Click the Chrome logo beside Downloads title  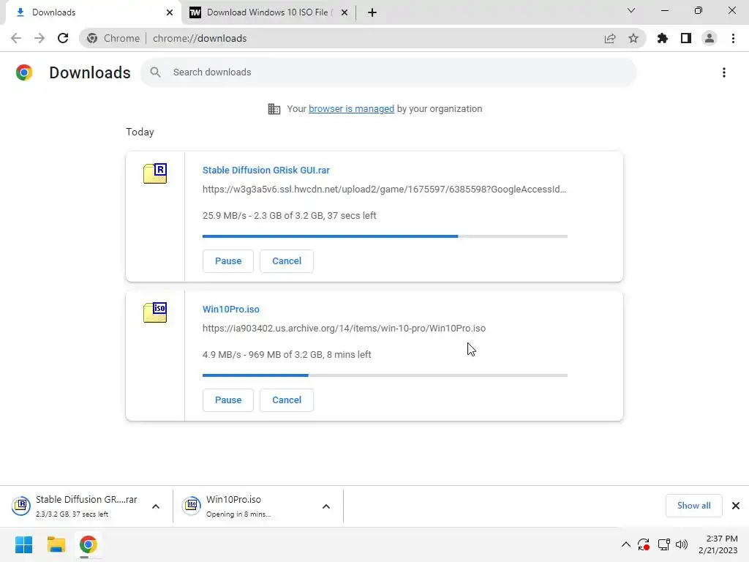point(24,72)
